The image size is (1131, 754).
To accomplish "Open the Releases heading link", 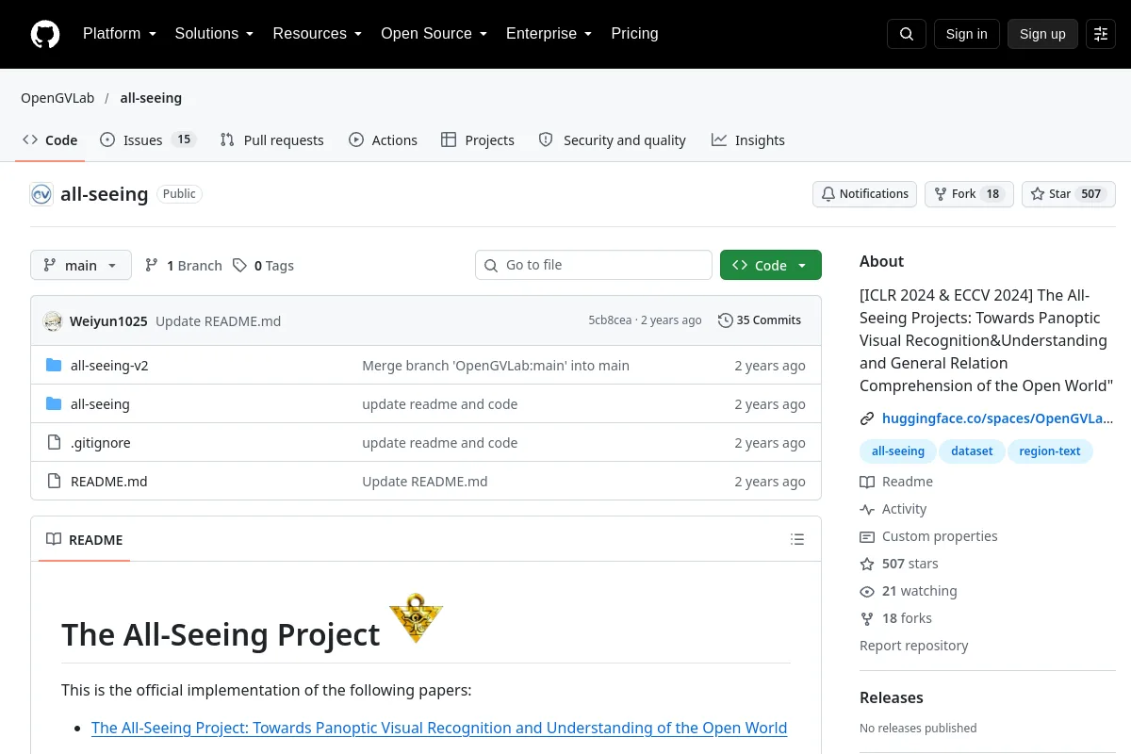I will 892,697.
